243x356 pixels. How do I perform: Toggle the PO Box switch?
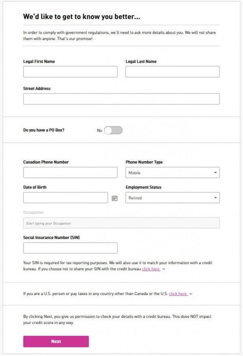[x=113, y=130]
